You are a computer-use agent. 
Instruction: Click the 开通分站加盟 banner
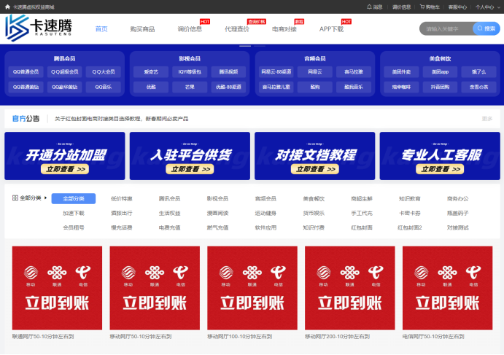pos(66,156)
